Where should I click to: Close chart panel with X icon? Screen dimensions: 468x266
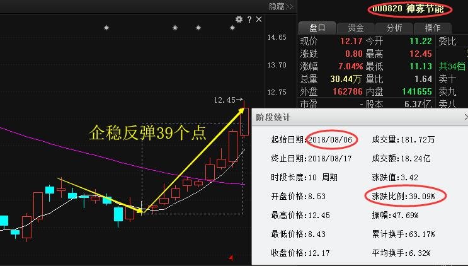(259, 20)
